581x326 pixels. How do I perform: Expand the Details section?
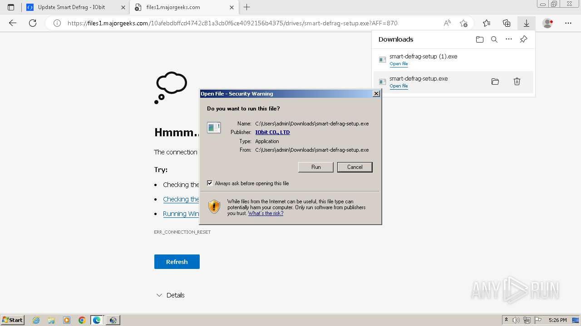(x=170, y=295)
